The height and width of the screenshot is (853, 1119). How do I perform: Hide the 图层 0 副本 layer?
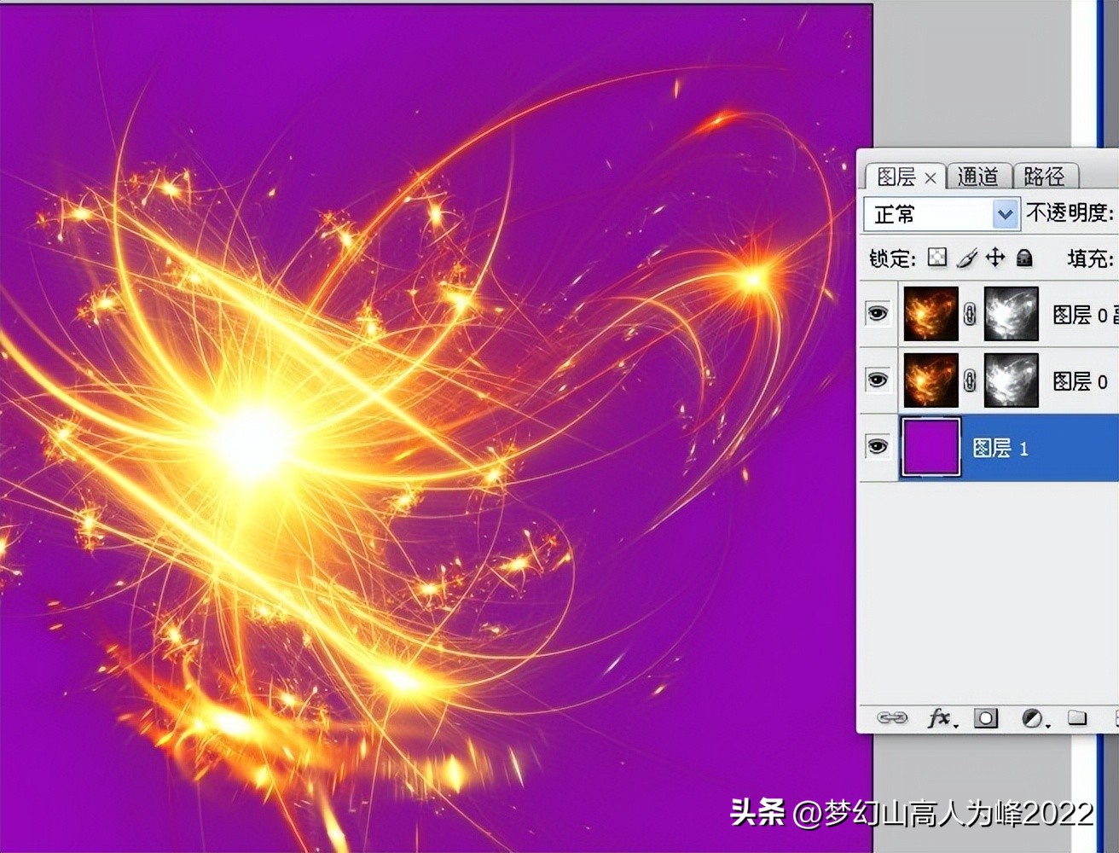[x=878, y=314]
